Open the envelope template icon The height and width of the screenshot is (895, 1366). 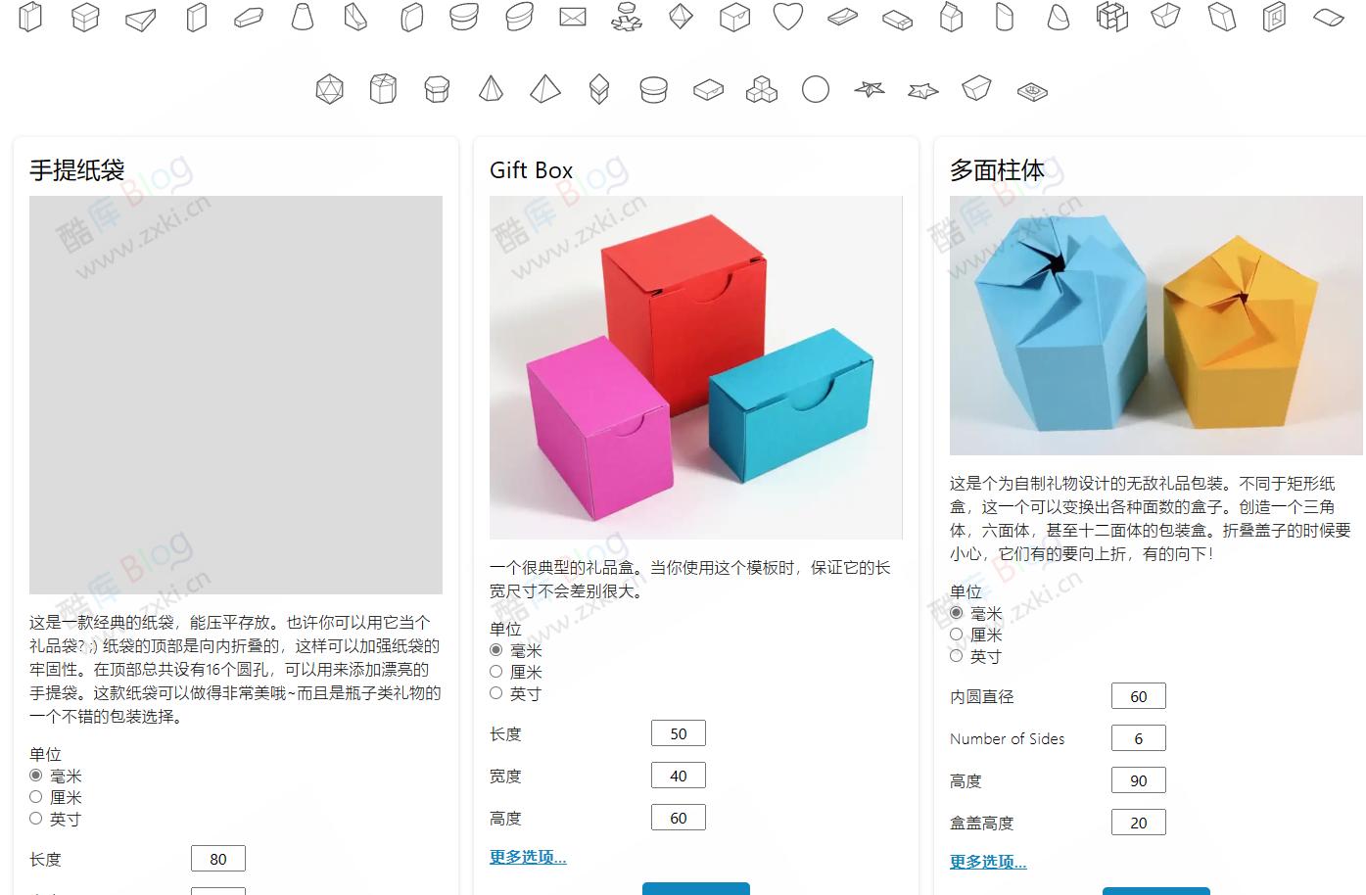point(573,17)
